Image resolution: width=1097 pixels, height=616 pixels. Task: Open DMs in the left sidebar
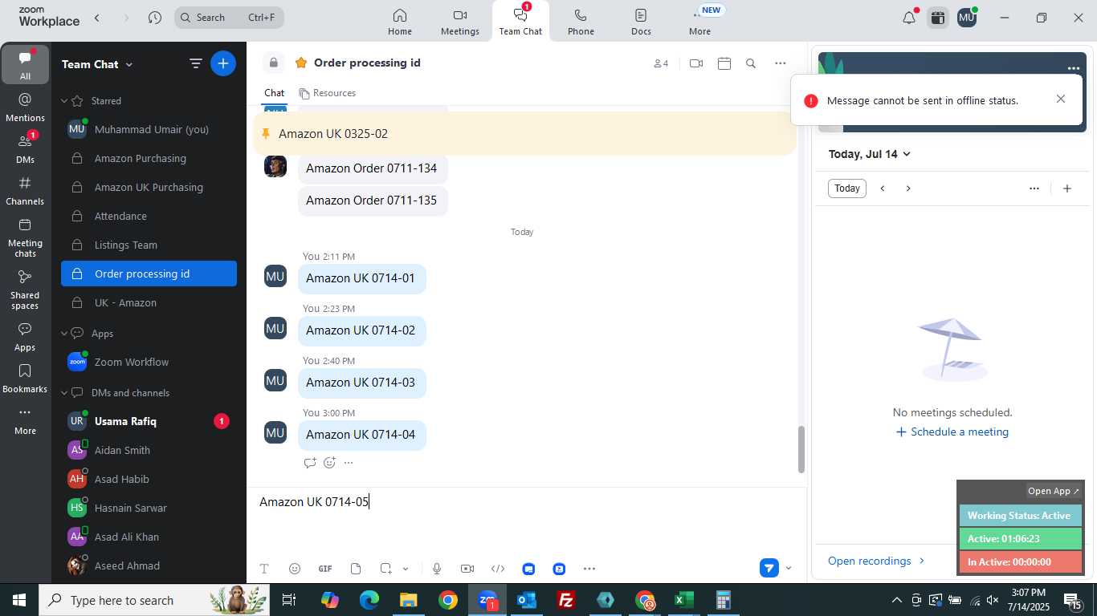(25, 148)
